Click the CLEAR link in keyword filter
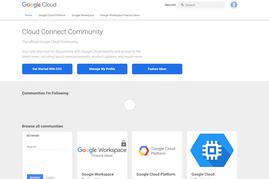This screenshot has width=269, height=179. (x=50, y=177)
